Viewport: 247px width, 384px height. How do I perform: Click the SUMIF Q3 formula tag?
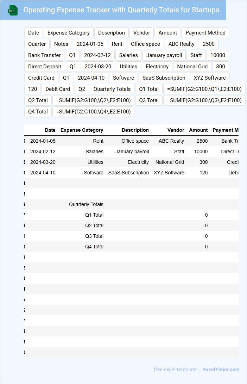click(x=204, y=100)
